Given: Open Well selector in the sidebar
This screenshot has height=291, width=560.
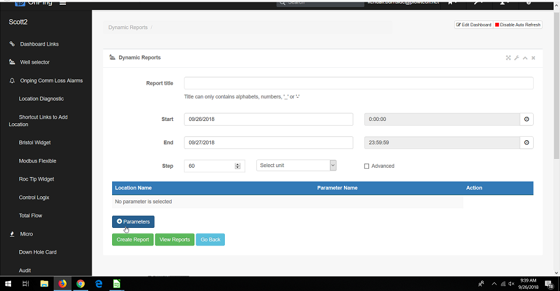Looking at the screenshot, I should 34,62.
